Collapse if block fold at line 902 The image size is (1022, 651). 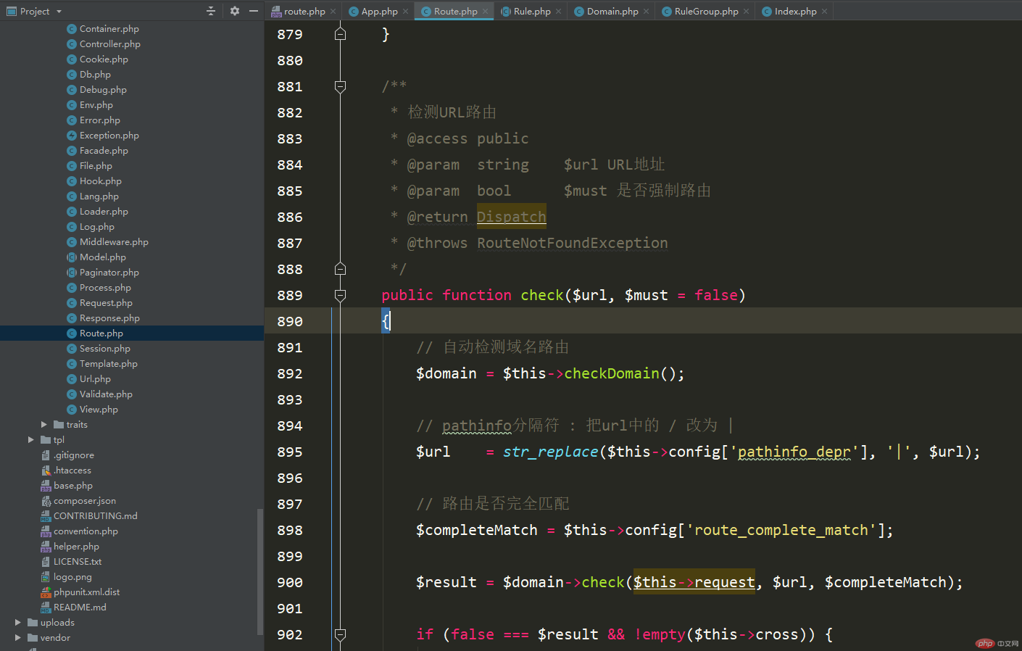pos(340,635)
